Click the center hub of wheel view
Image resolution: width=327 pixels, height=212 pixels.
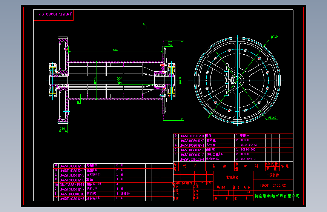coord(237,80)
